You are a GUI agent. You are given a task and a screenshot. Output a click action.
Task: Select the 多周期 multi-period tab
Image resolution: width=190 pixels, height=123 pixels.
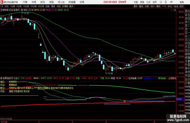65,6
